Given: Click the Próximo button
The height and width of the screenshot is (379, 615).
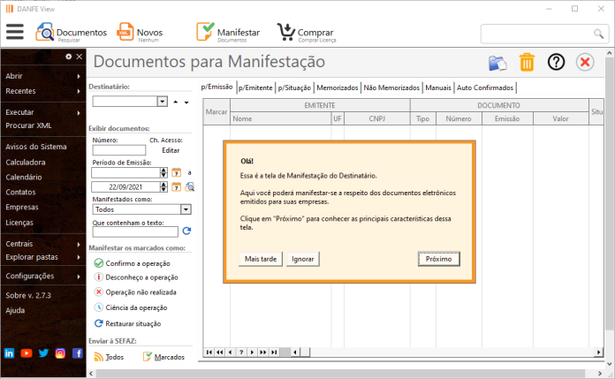Looking at the screenshot, I should tap(439, 259).
